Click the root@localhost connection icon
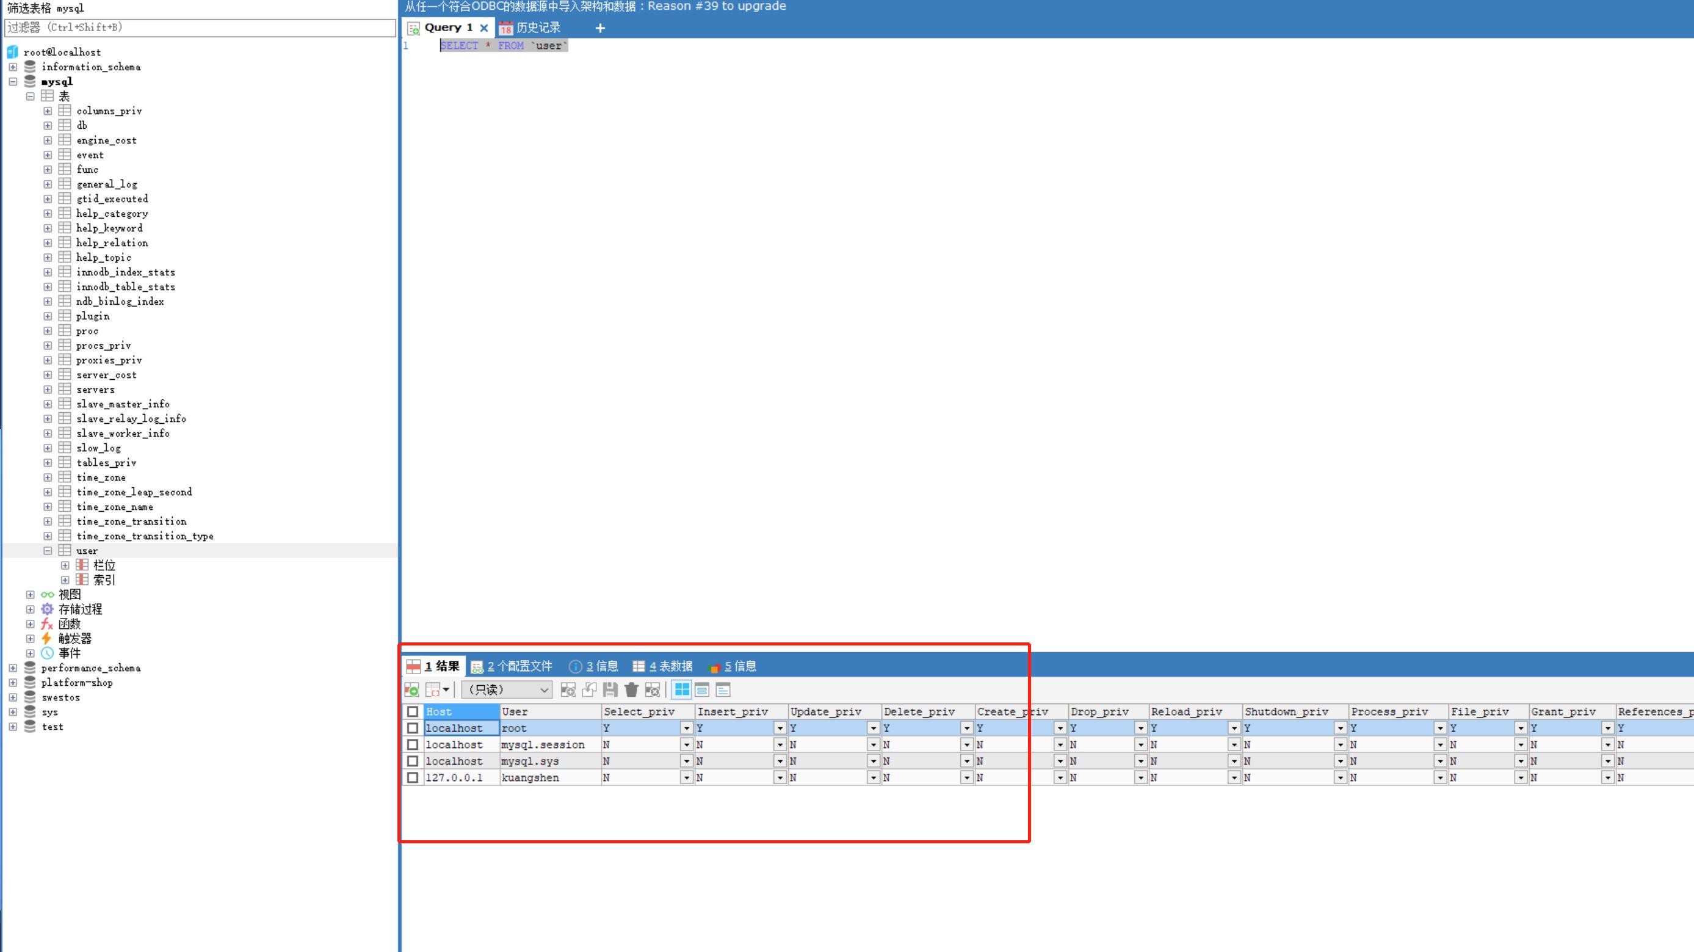1694x952 pixels. 12,52
